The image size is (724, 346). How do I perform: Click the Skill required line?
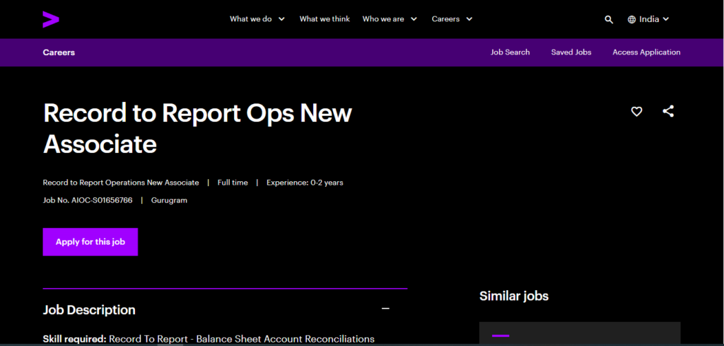point(209,339)
